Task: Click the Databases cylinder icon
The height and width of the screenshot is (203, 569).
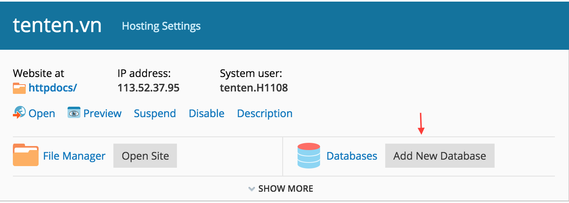Action: [309, 156]
